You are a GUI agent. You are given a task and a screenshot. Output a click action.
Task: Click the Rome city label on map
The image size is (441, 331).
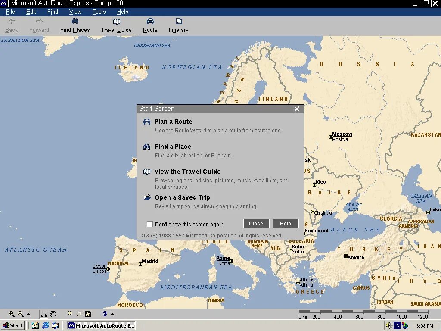pyautogui.click(x=223, y=258)
